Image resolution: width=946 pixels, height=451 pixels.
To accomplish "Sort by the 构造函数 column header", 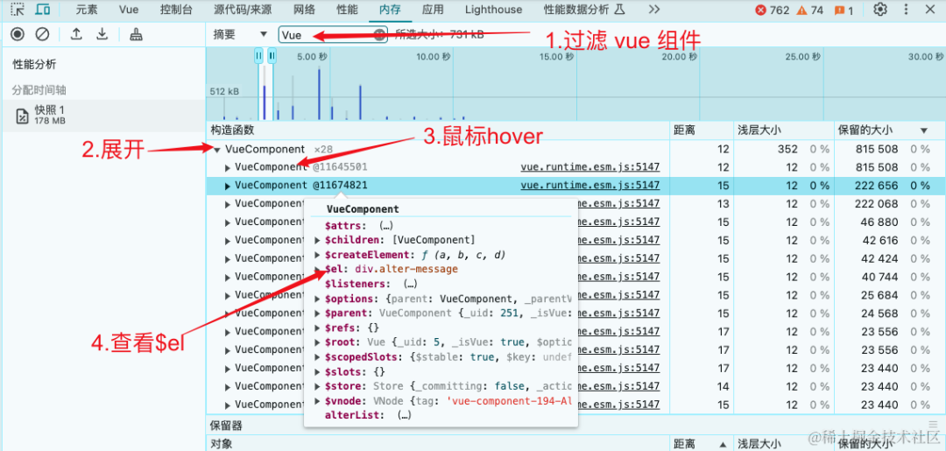I will click(439, 130).
